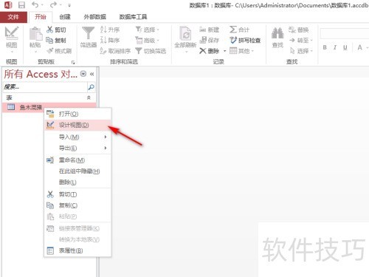Sort ascending with the 升序 button

point(110,30)
